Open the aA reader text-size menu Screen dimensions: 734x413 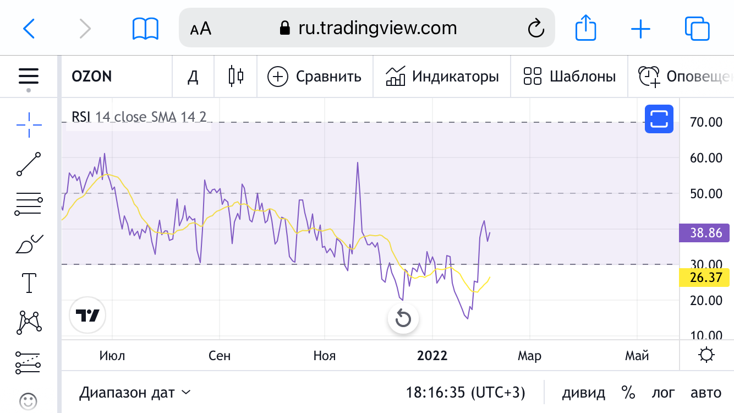click(201, 29)
